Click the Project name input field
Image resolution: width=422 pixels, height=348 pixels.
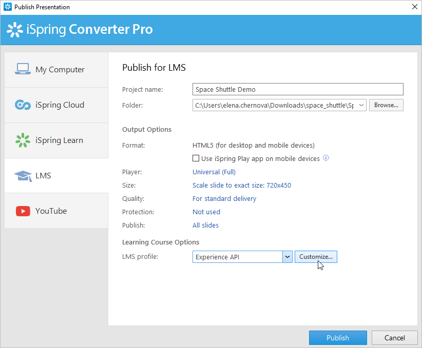click(298, 89)
